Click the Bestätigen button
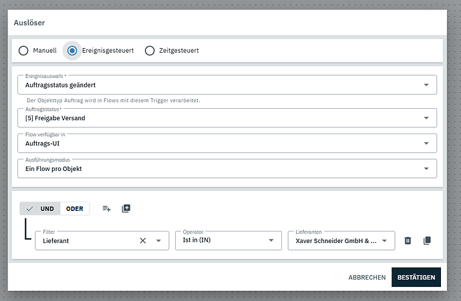This screenshot has height=301, width=461. click(x=416, y=277)
